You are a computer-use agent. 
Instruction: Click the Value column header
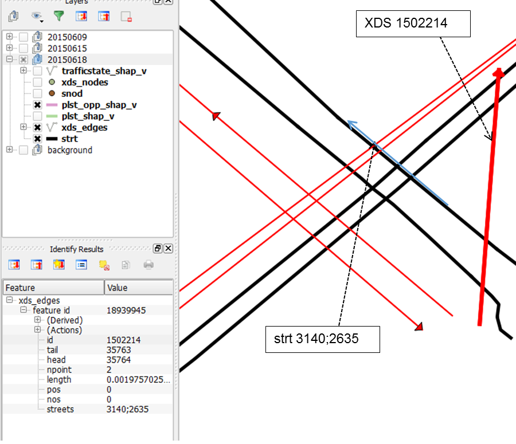point(138,288)
